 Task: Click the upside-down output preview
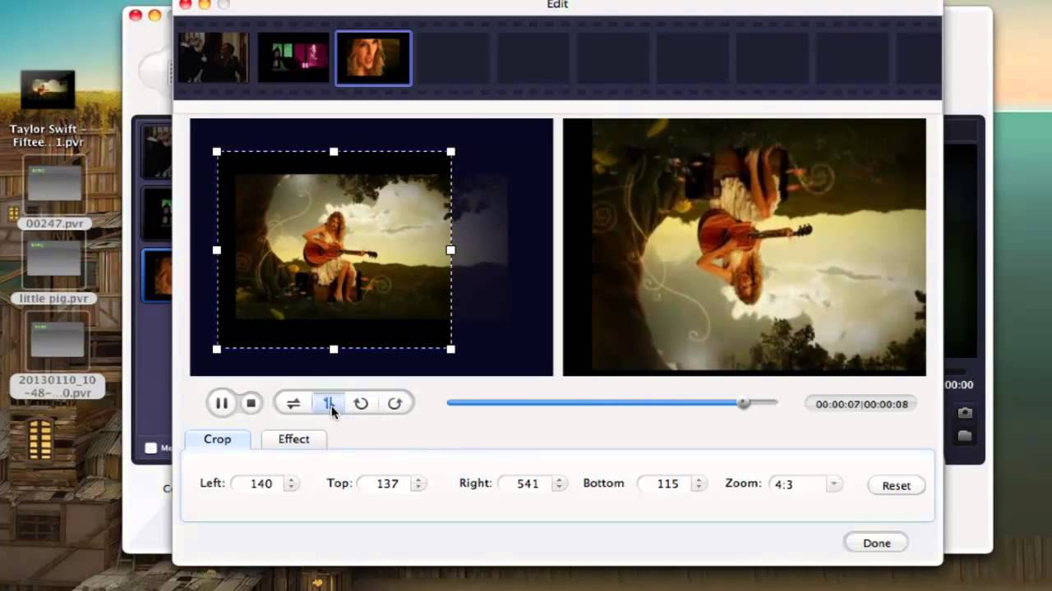coord(744,247)
